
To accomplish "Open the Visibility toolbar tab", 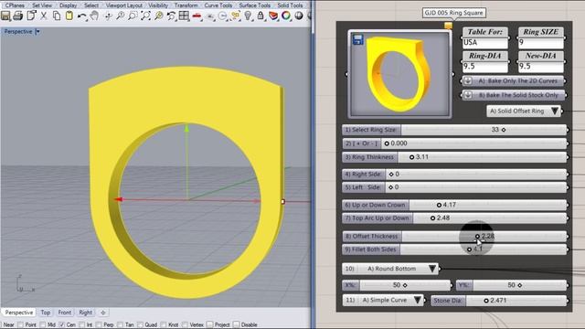I will point(158,5).
